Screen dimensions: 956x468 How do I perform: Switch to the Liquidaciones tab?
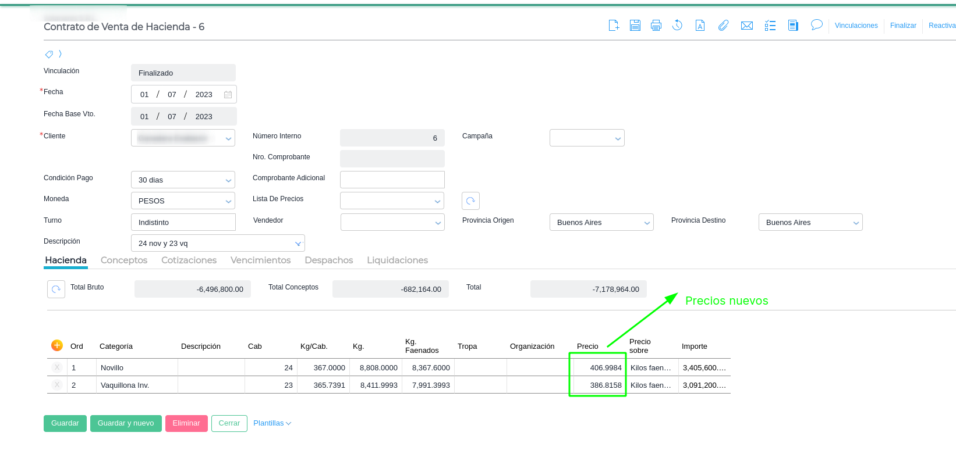397,260
